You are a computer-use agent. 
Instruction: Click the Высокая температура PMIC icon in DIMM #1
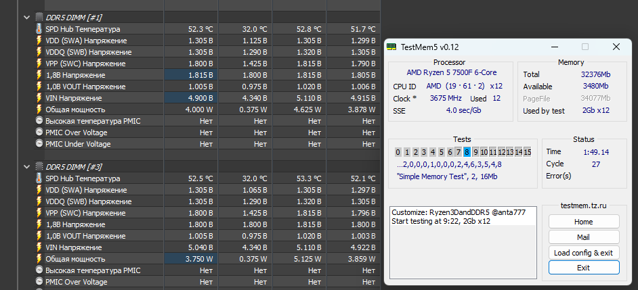(39, 121)
